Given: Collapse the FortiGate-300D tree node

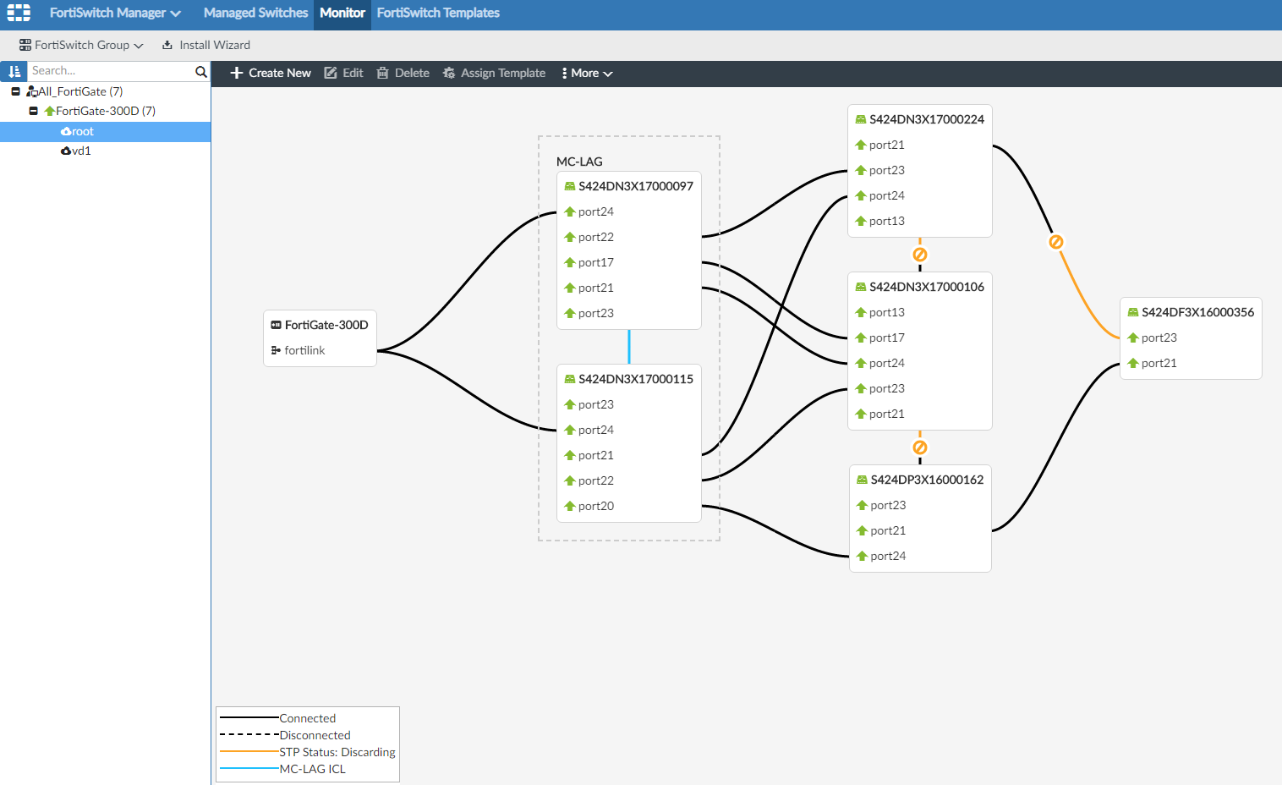Looking at the screenshot, I should [33, 111].
